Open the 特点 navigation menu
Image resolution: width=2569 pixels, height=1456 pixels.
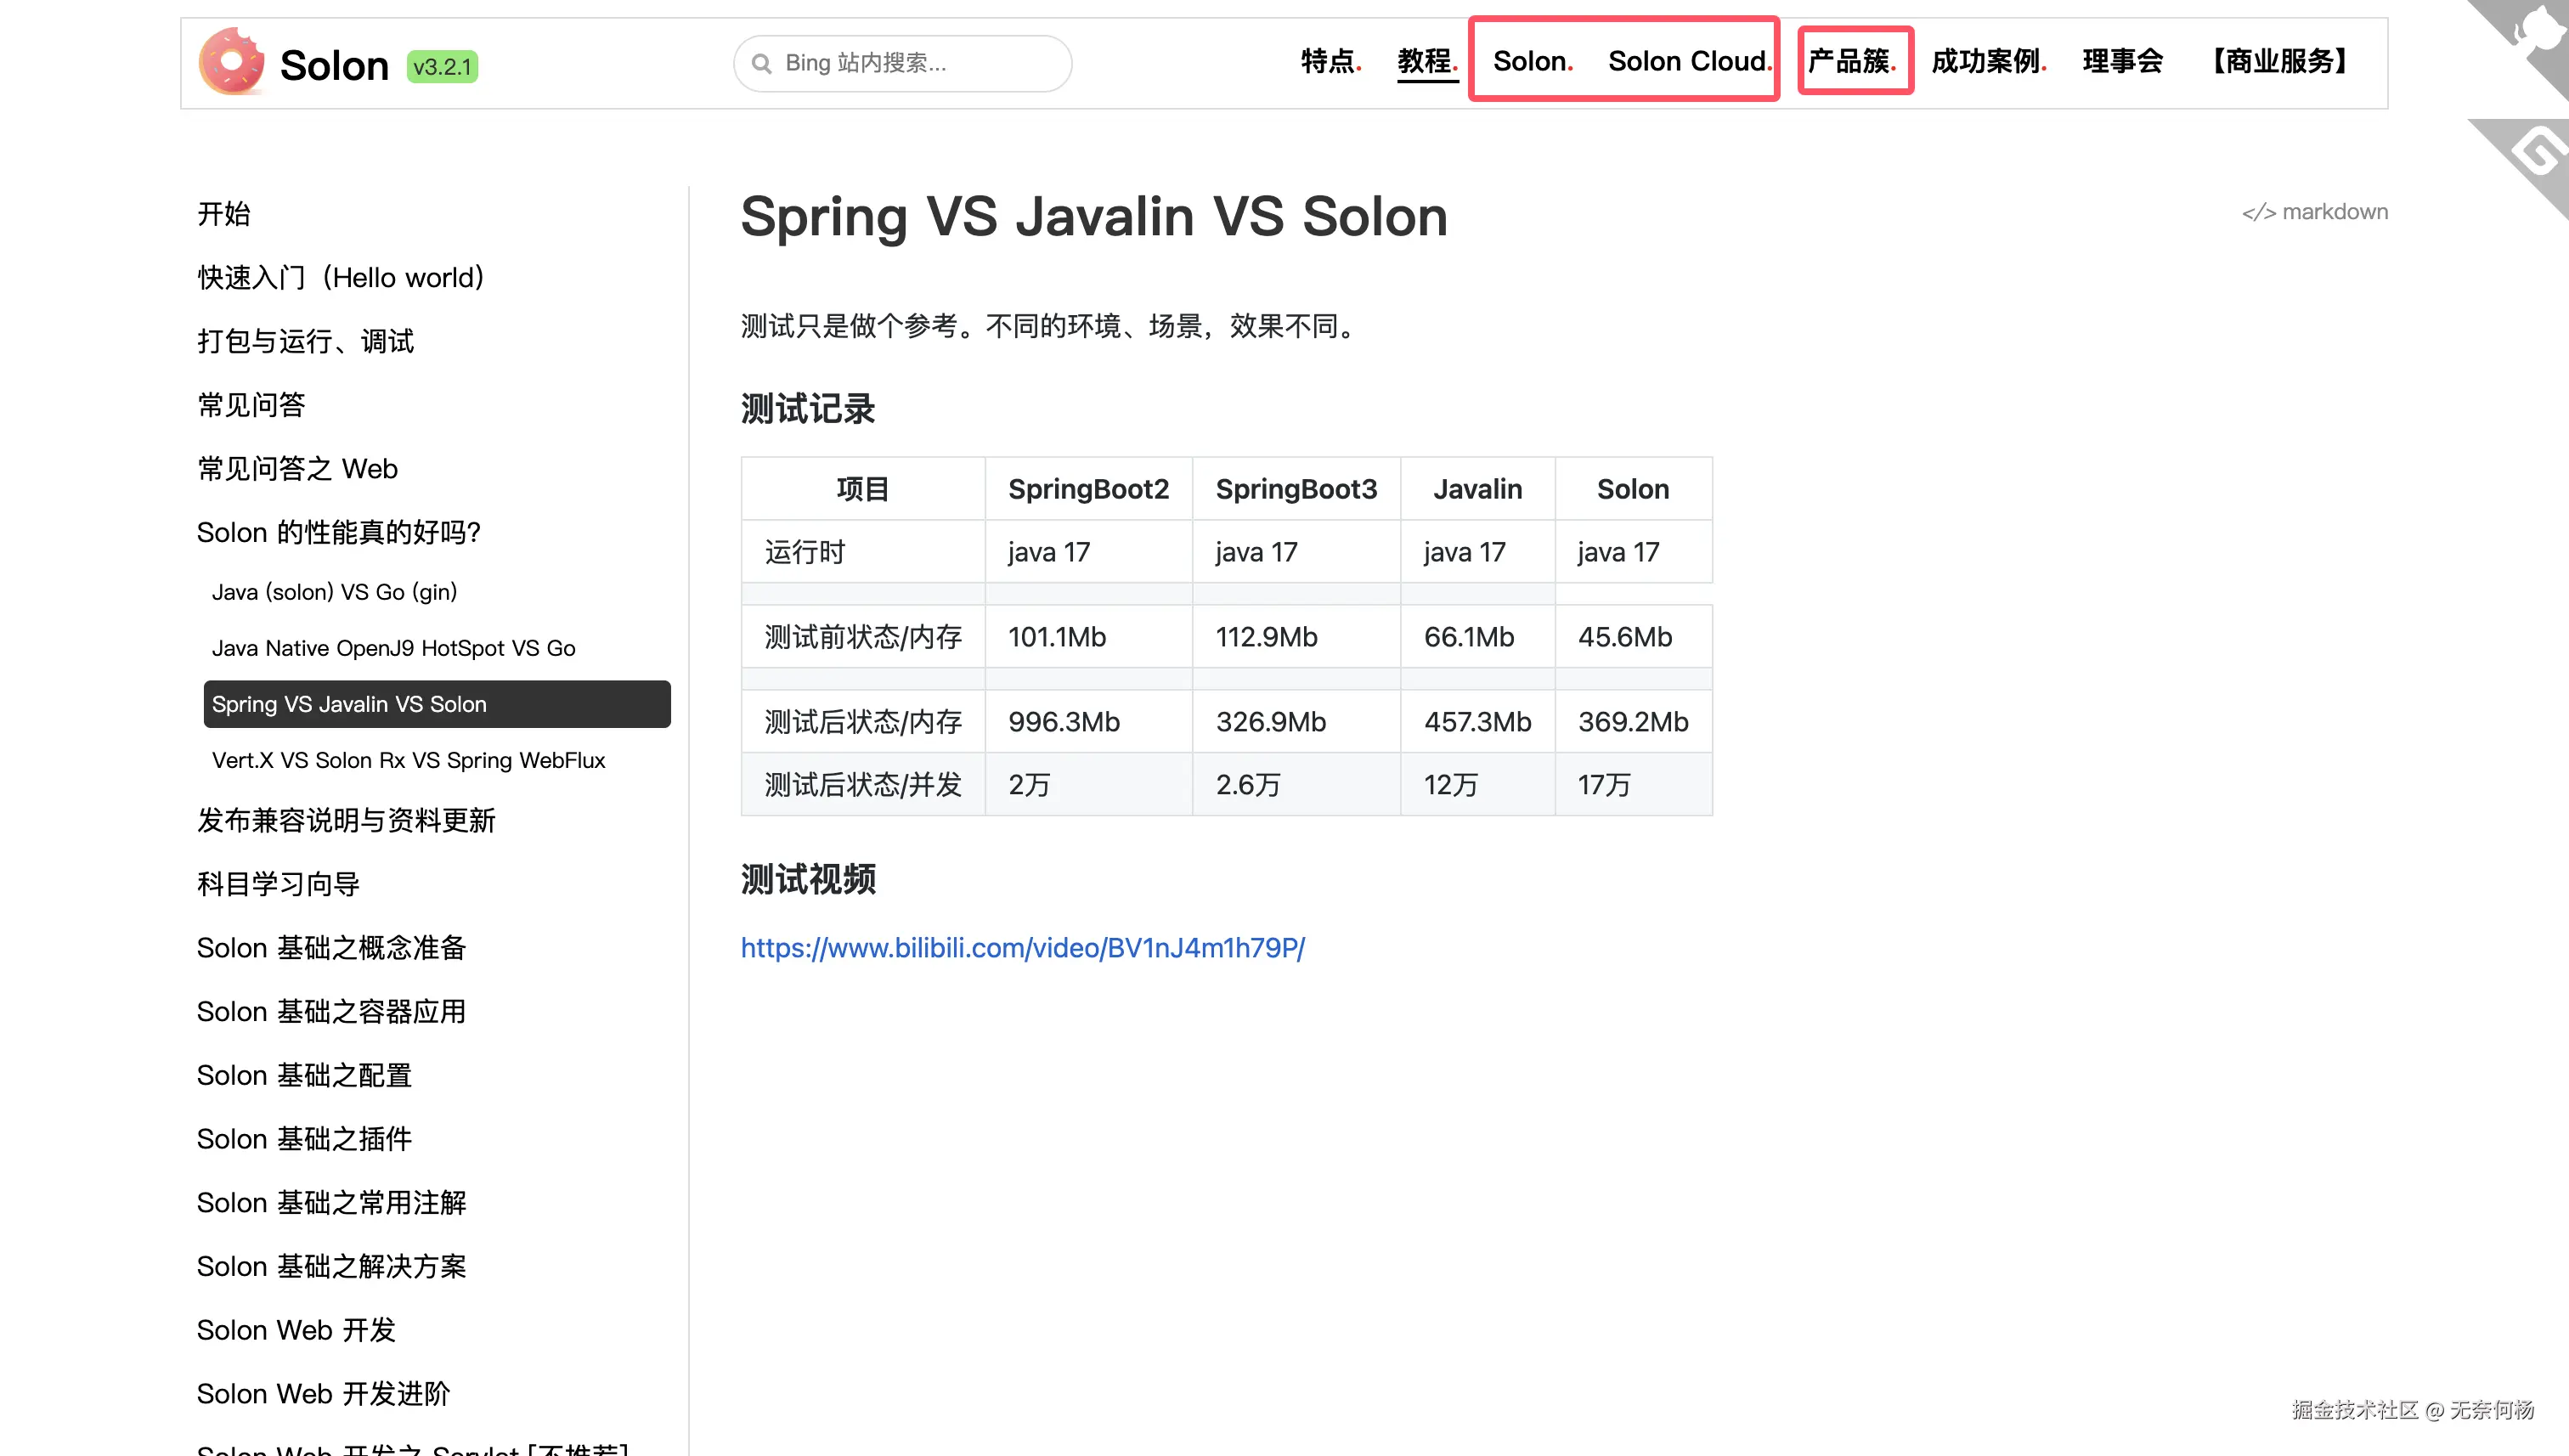(1330, 62)
